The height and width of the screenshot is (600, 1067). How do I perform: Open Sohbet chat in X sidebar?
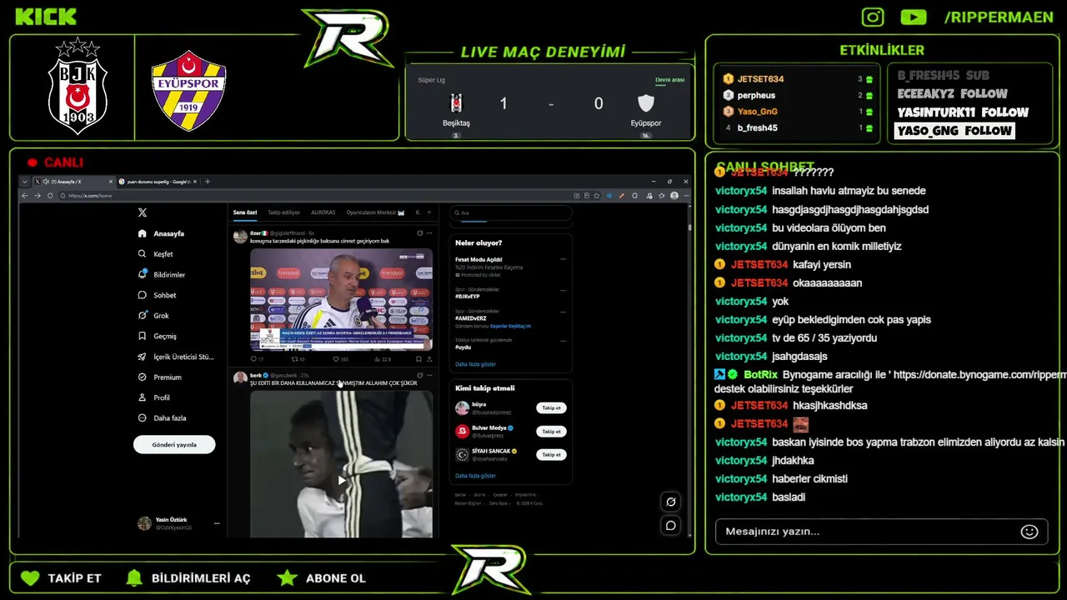158,295
